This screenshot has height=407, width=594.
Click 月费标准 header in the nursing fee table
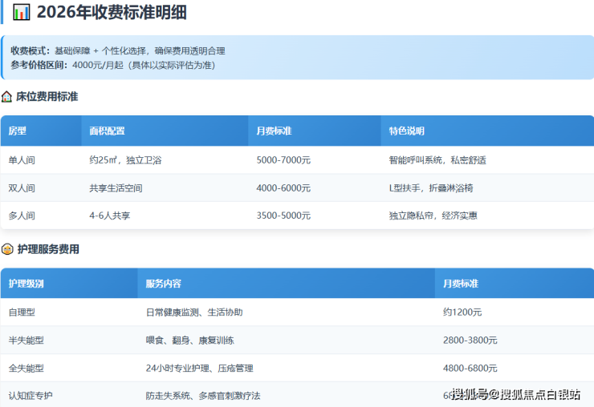pyautogui.click(x=460, y=284)
